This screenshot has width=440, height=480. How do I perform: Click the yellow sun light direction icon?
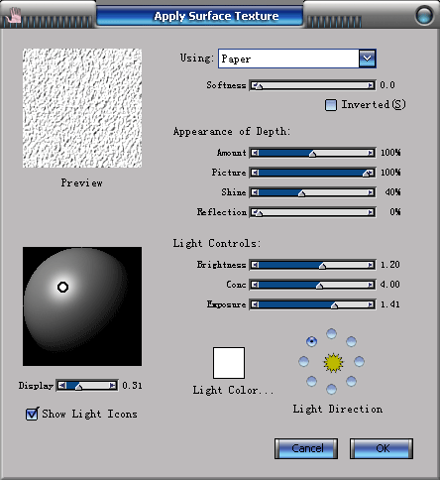(x=333, y=363)
